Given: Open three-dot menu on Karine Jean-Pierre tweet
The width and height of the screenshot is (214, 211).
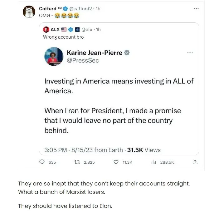Looking at the screenshot, I should pyautogui.click(x=190, y=53).
